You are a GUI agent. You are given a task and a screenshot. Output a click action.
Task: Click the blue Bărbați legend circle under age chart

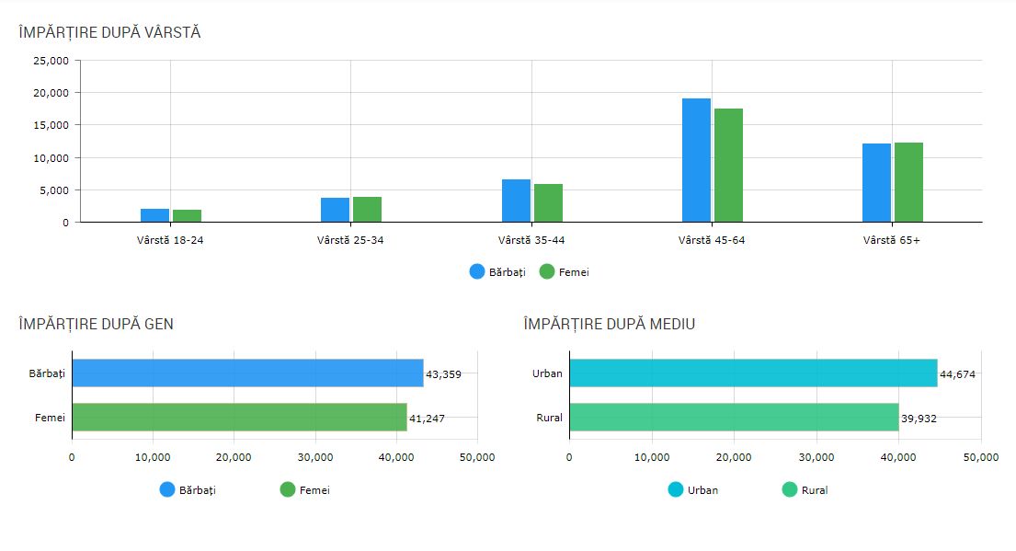coord(477,272)
